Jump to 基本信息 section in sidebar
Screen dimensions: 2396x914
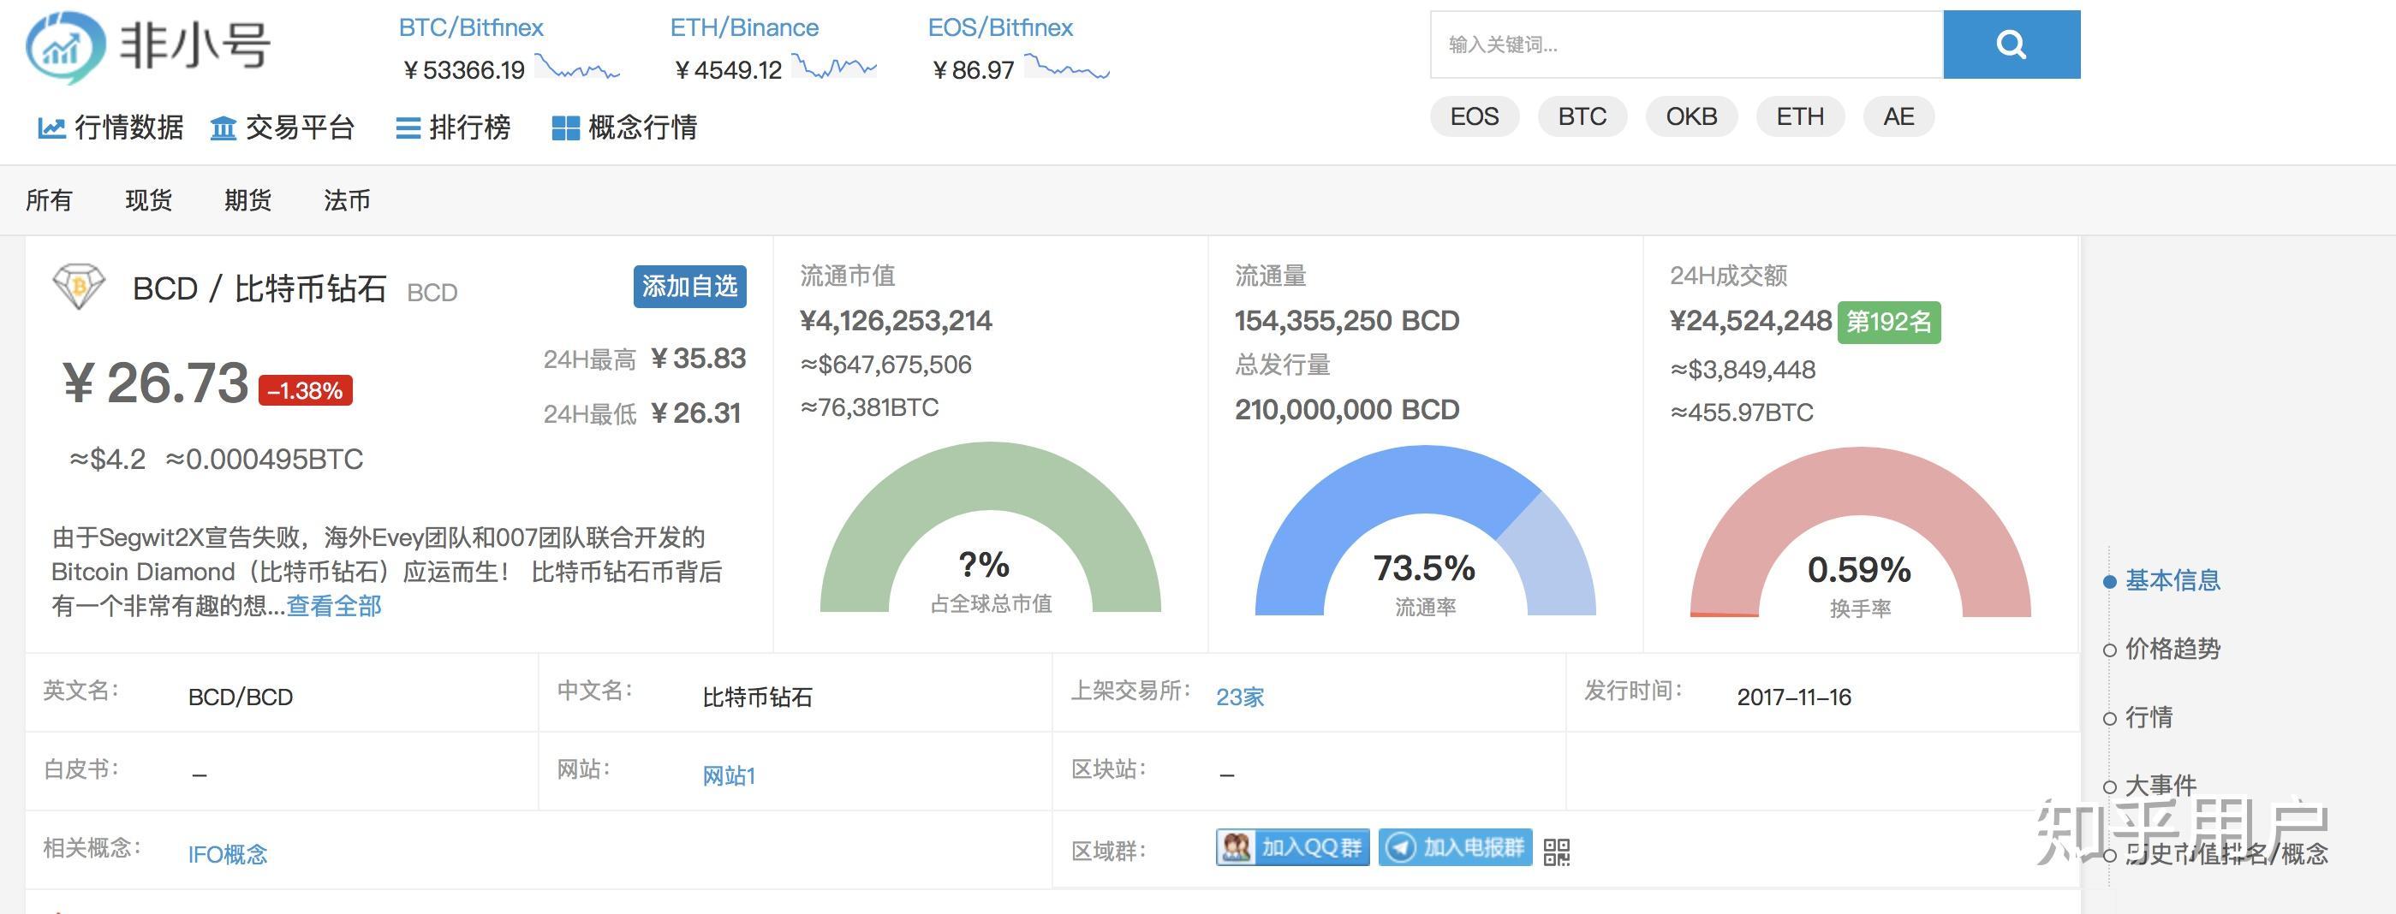coord(2172,580)
